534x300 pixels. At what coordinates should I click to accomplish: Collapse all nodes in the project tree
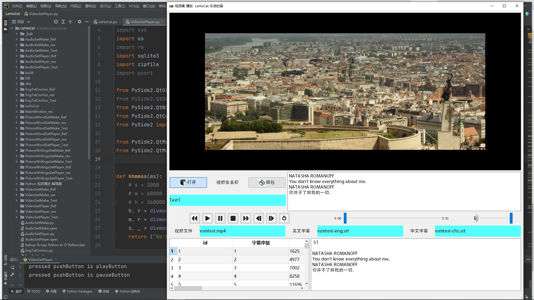[70, 22]
